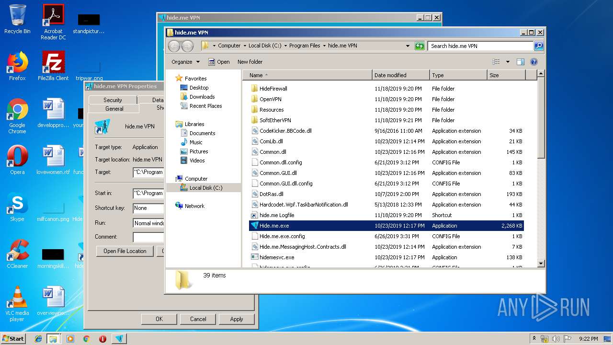This screenshot has height=345, width=613.
Task: Click the Explorer Forward navigation button
Action: tap(187, 46)
